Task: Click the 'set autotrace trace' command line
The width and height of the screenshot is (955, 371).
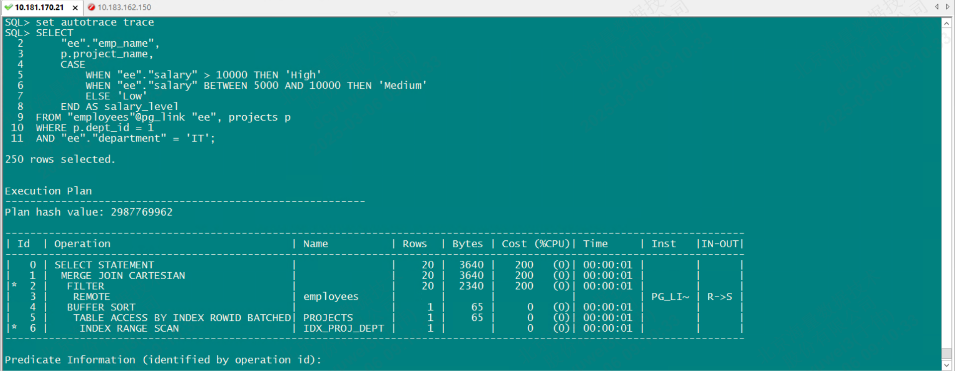Action: coord(95,22)
